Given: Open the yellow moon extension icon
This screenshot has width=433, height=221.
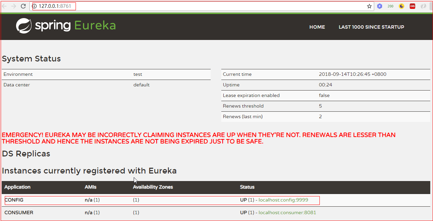Looking at the screenshot, I should click(402, 6).
